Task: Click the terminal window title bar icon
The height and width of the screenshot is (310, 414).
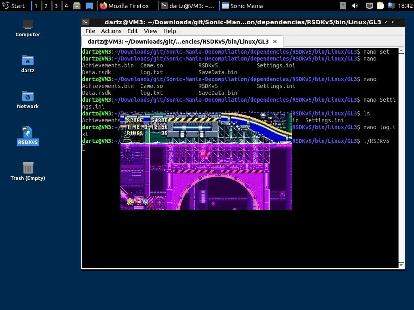Action: pyautogui.click(x=86, y=22)
